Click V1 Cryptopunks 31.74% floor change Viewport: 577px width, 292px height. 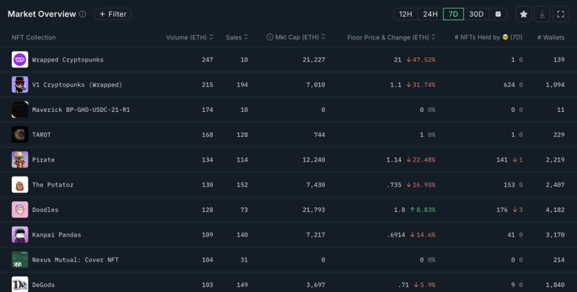(421, 85)
